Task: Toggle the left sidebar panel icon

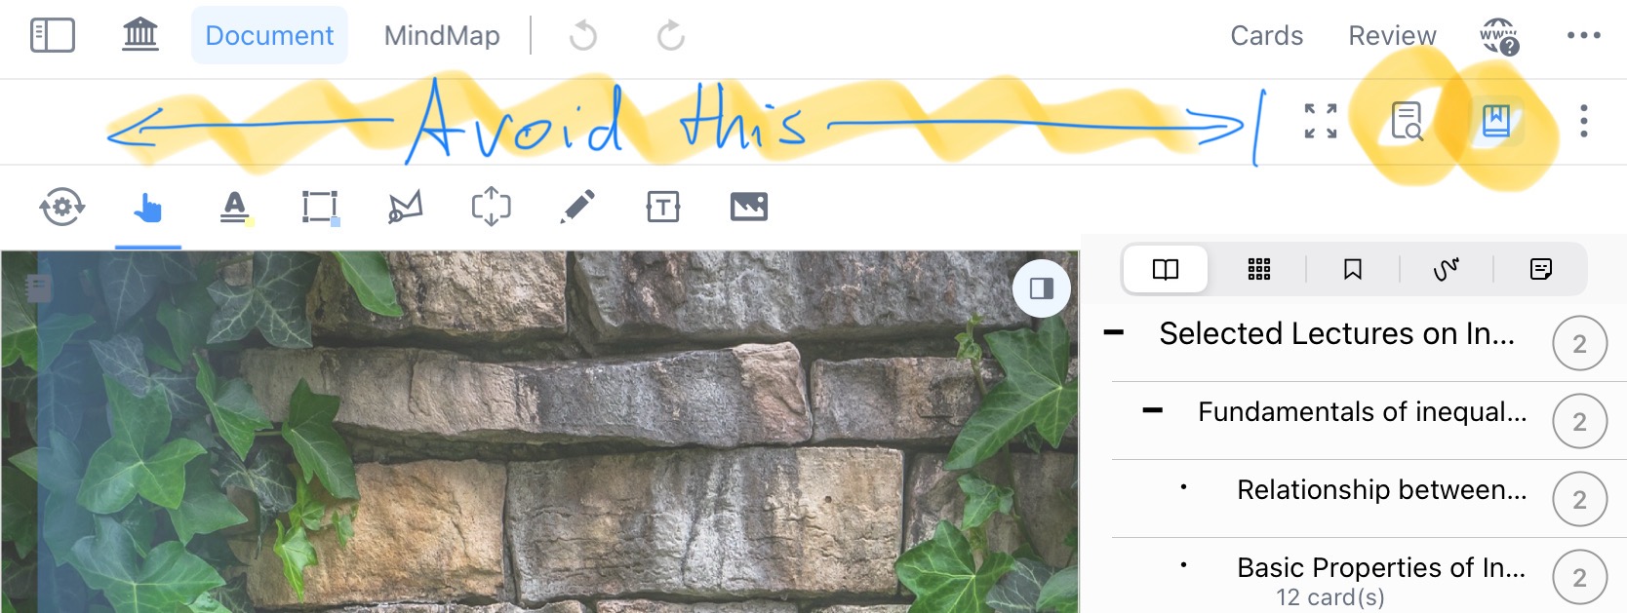Action: (53, 35)
